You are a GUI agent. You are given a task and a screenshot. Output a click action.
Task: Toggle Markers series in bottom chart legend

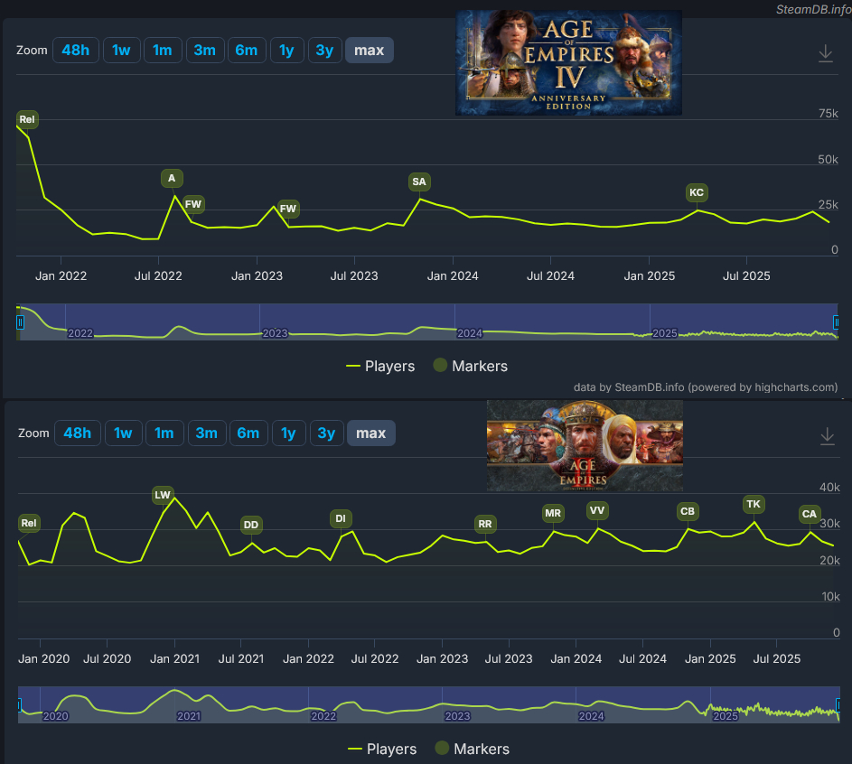473,749
